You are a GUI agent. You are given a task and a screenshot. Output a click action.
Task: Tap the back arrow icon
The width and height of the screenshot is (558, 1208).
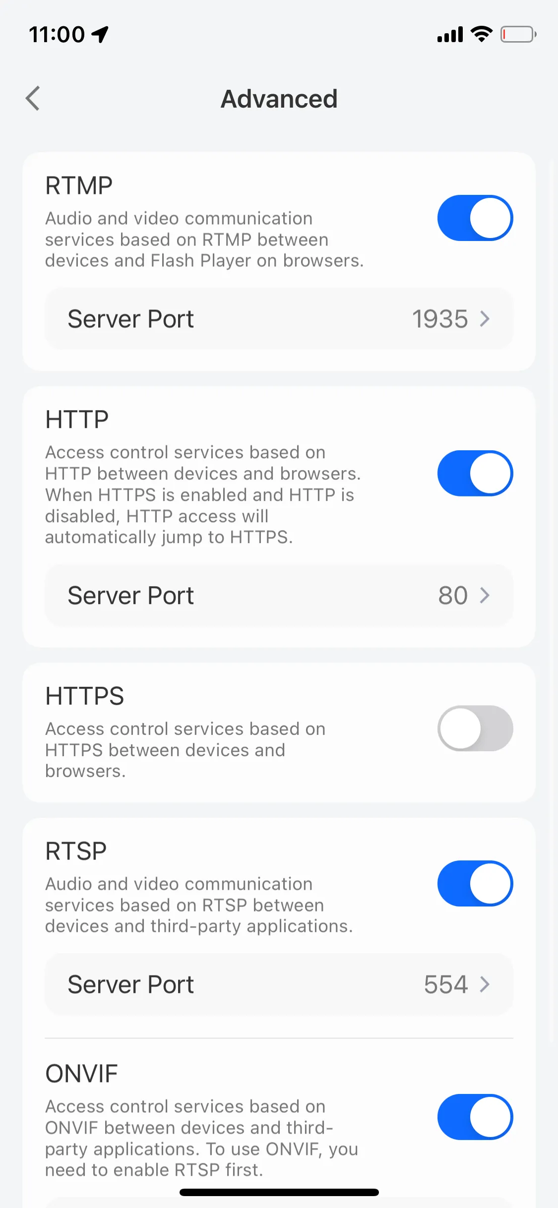[33, 98]
